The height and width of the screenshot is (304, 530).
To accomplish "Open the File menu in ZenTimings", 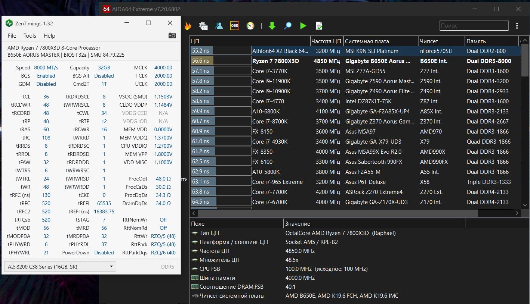I will pos(12,36).
